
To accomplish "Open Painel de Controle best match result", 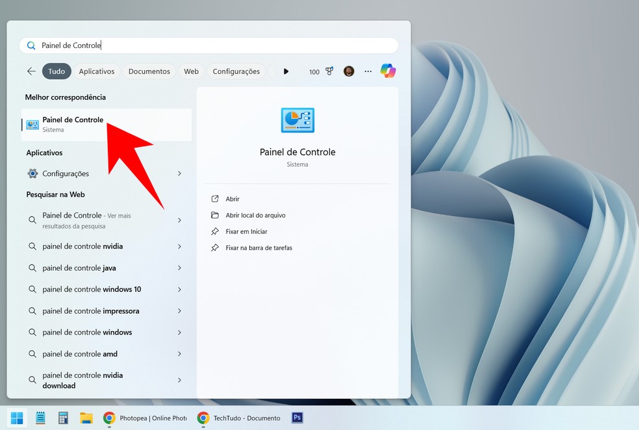I will (106, 125).
